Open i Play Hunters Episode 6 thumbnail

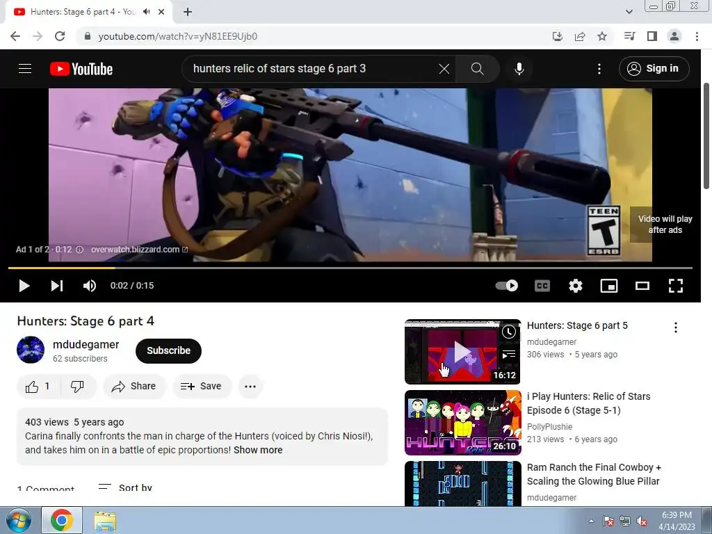point(462,422)
